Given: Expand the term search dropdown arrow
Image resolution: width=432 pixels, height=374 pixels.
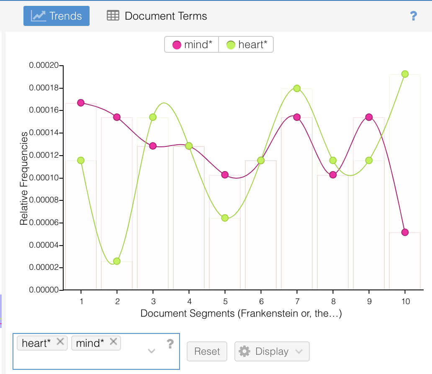Looking at the screenshot, I should pos(152,351).
